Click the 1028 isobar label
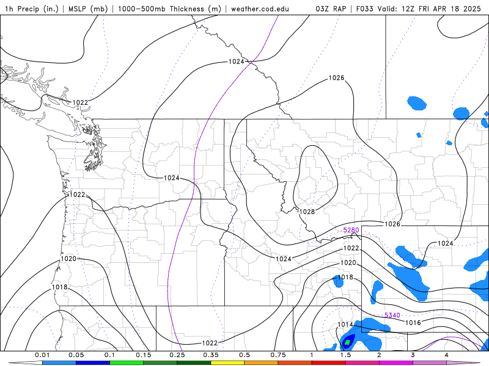 click(x=307, y=212)
